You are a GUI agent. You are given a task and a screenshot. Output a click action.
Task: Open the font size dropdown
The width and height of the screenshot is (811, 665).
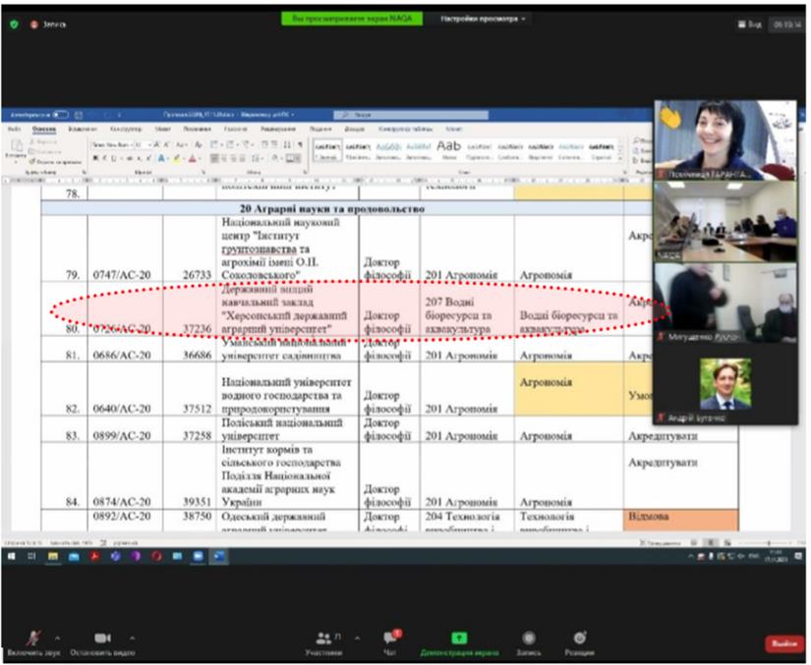(143, 144)
